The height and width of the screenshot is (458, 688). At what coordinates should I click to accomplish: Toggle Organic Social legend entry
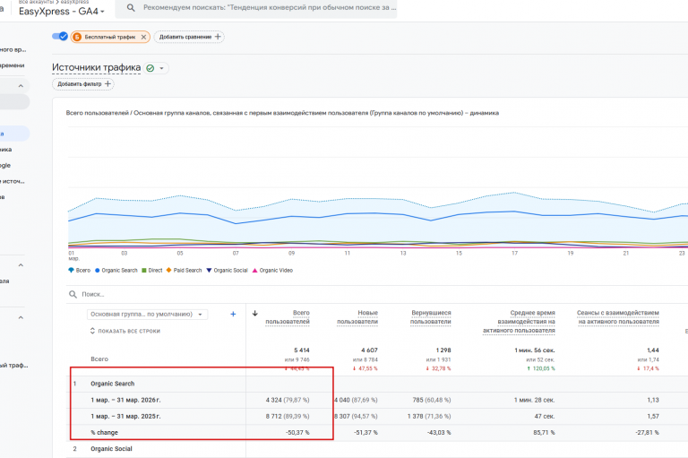click(x=228, y=271)
